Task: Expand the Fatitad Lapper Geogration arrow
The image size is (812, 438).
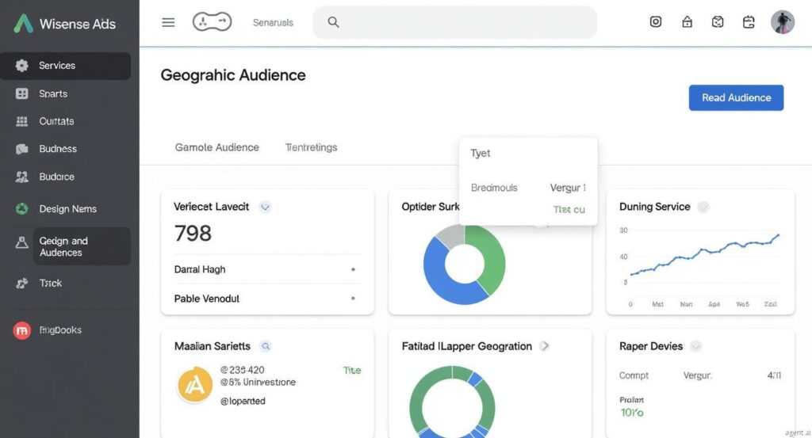Action: pyautogui.click(x=544, y=346)
